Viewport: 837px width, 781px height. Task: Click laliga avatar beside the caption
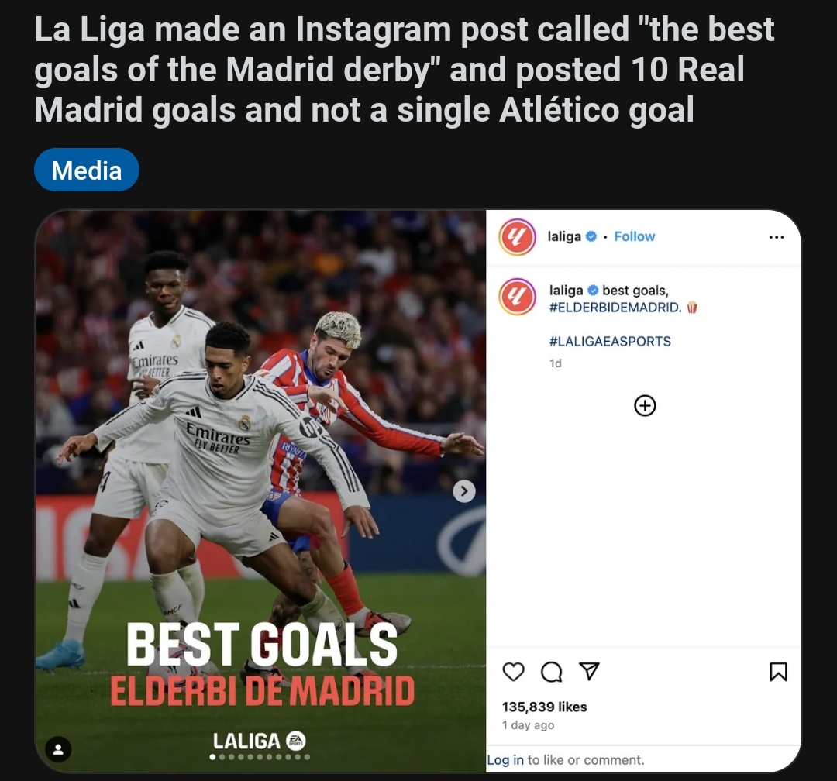[x=517, y=297]
